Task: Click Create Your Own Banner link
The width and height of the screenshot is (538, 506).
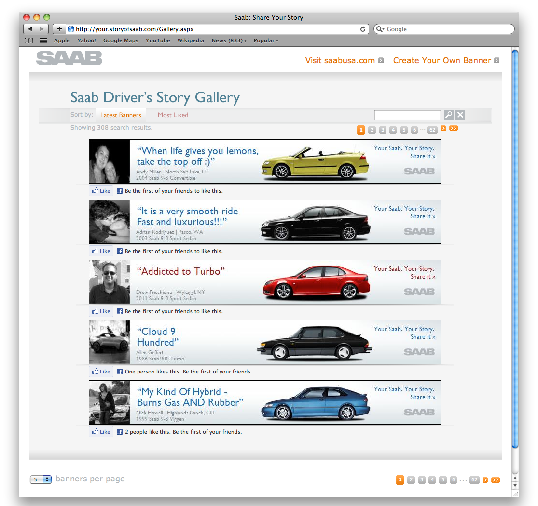Action: pyautogui.click(x=446, y=60)
